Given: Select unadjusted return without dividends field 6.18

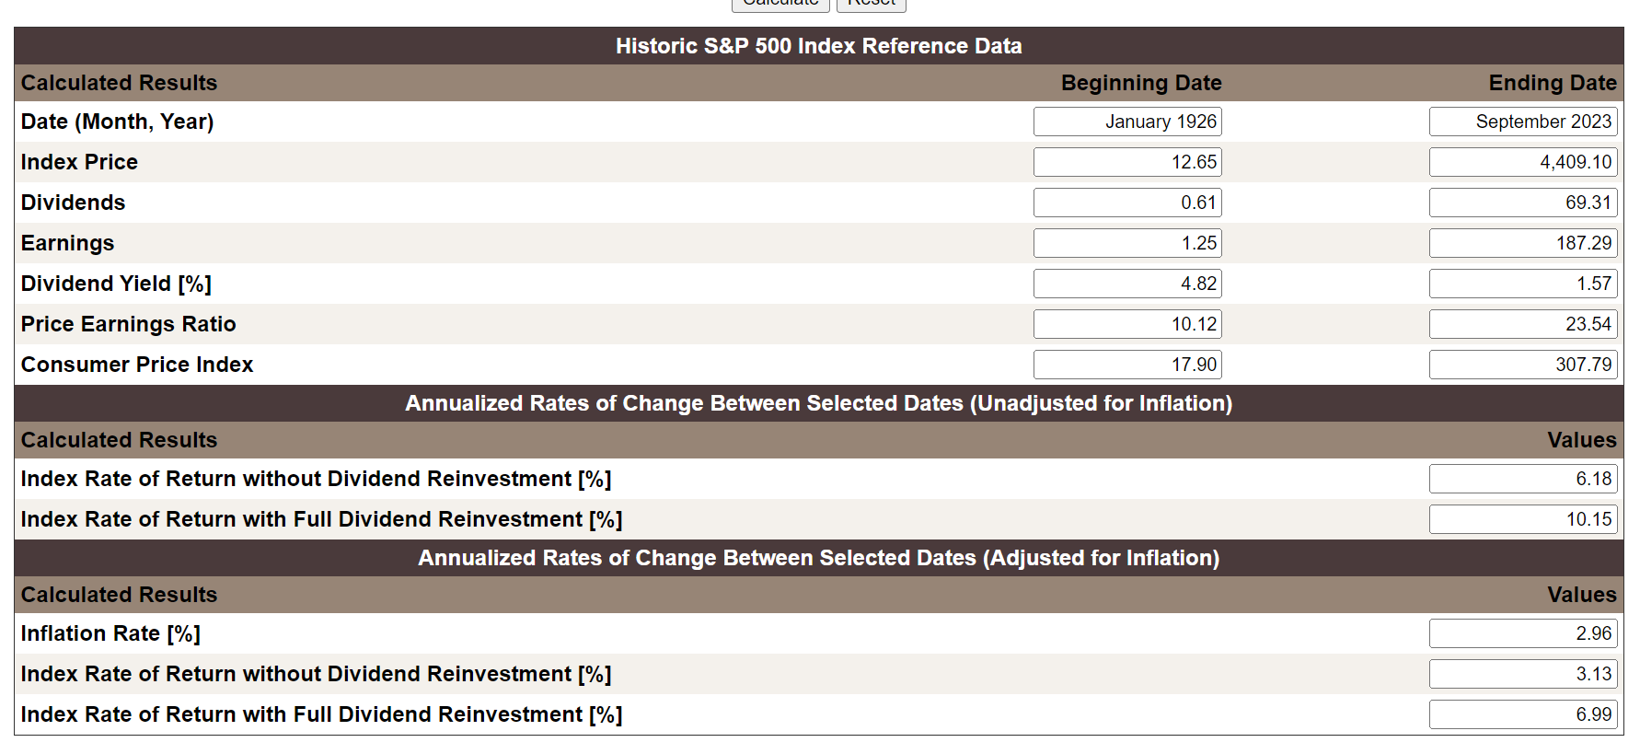Looking at the screenshot, I should [1523, 479].
